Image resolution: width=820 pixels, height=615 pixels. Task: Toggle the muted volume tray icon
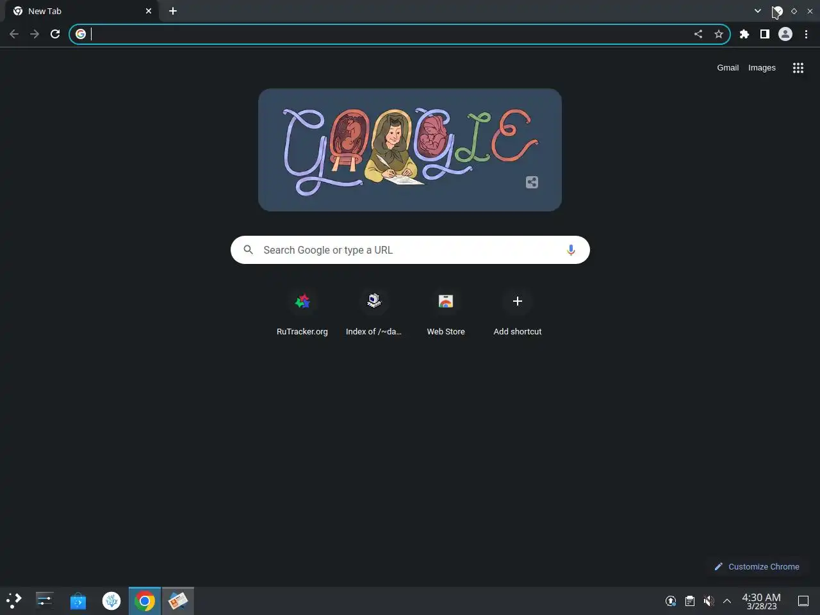tap(709, 601)
